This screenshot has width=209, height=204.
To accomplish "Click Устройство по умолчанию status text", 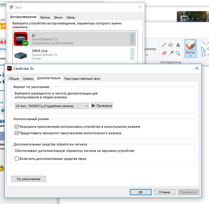I will (53, 43).
